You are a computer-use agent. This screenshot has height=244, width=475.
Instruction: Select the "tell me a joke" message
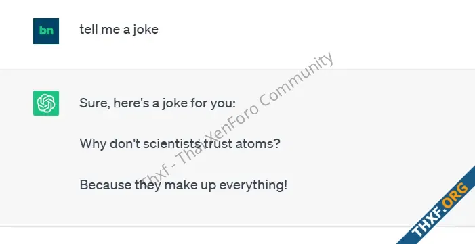click(x=119, y=30)
